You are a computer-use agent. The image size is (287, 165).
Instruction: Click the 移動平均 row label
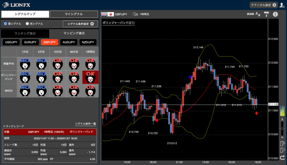(x=8, y=64)
